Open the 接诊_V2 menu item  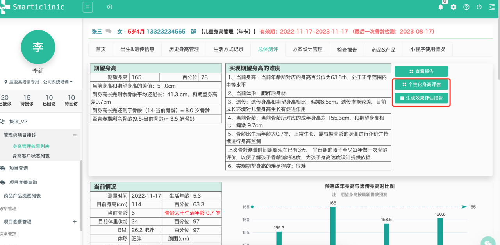(18, 122)
